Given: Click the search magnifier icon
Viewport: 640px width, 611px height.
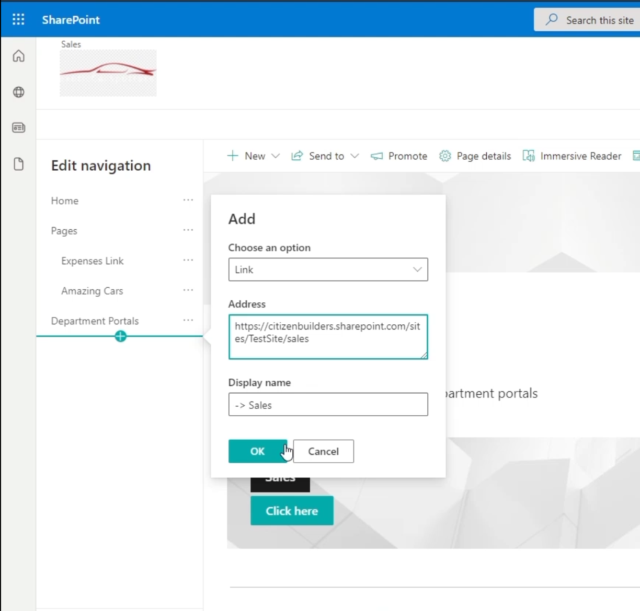Looking at the screenshot, I should (552, 20).
